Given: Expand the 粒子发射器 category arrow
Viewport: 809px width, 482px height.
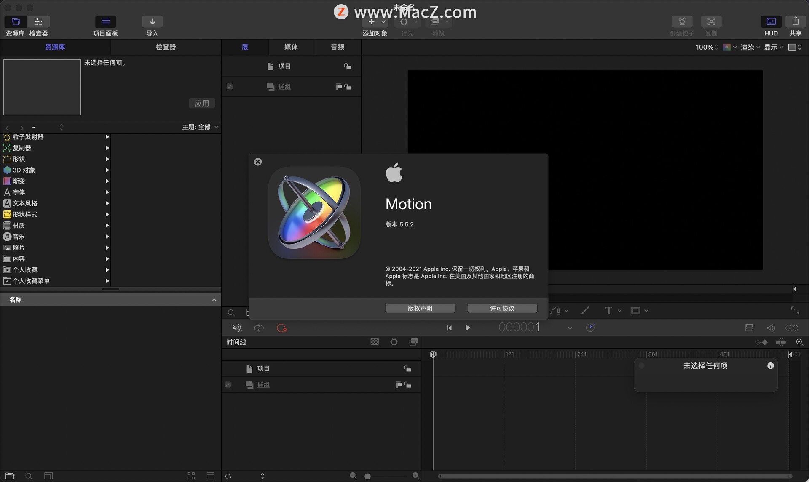Looking at the screenshot, I should (x=107, y=137).
